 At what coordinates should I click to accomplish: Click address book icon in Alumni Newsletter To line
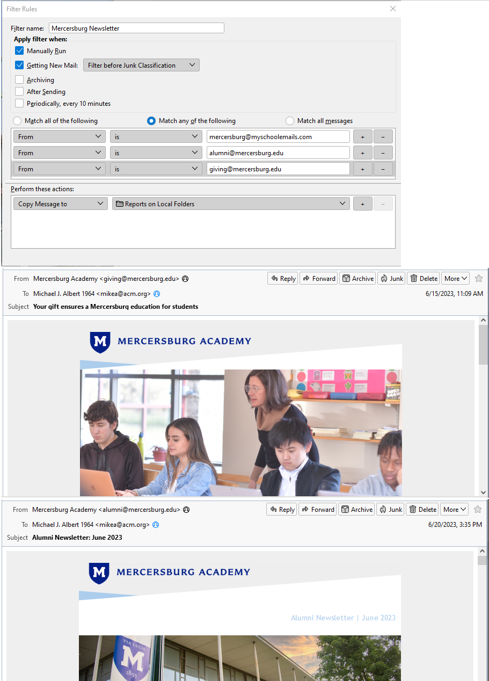pyautogui.click(x=156, y=525)
